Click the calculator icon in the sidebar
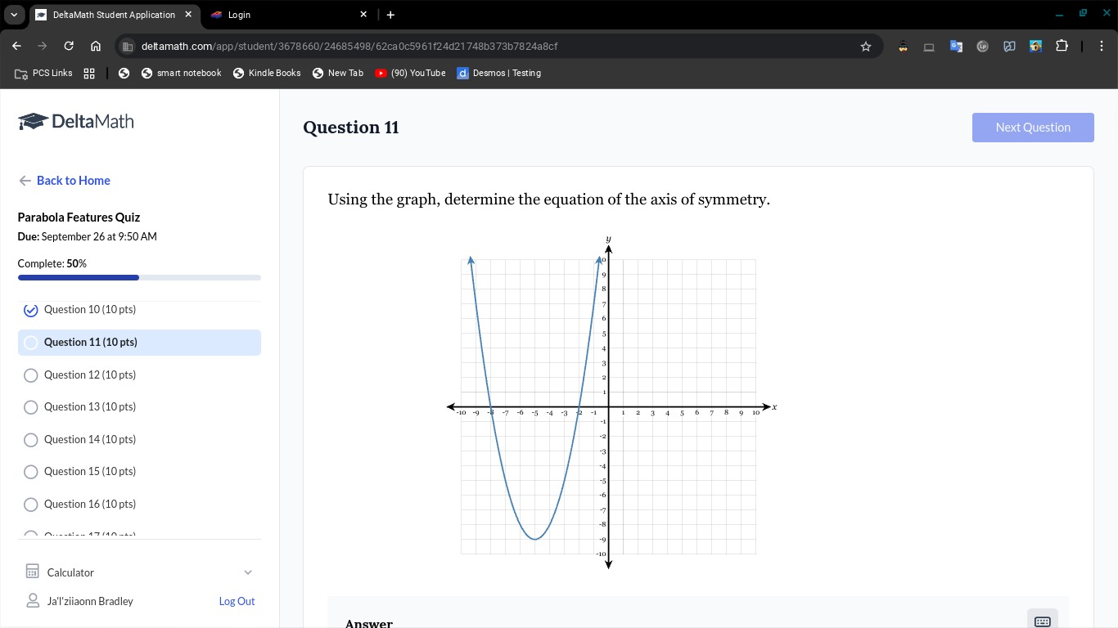 coord(33,572)
